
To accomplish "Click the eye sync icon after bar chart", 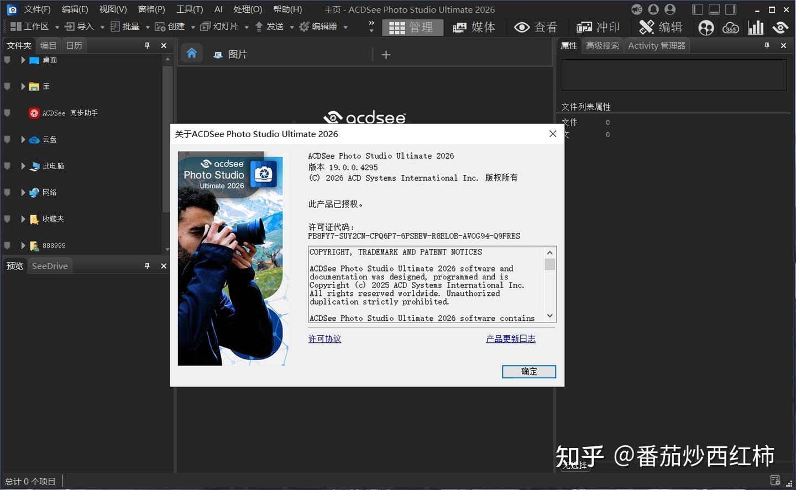I will [781, 28].
